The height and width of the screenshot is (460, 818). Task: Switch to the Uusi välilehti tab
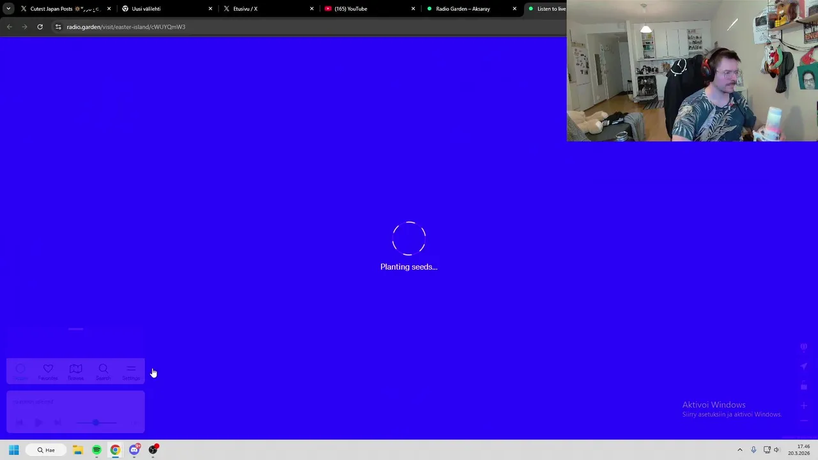[167, 9]
